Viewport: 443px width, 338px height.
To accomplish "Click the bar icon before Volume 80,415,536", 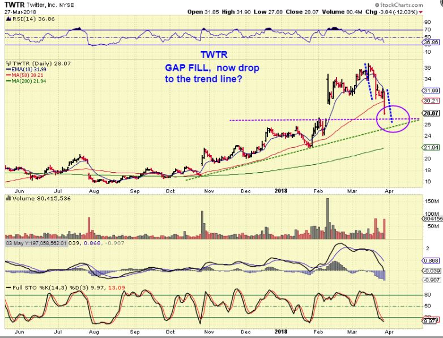I will (8, 199).
